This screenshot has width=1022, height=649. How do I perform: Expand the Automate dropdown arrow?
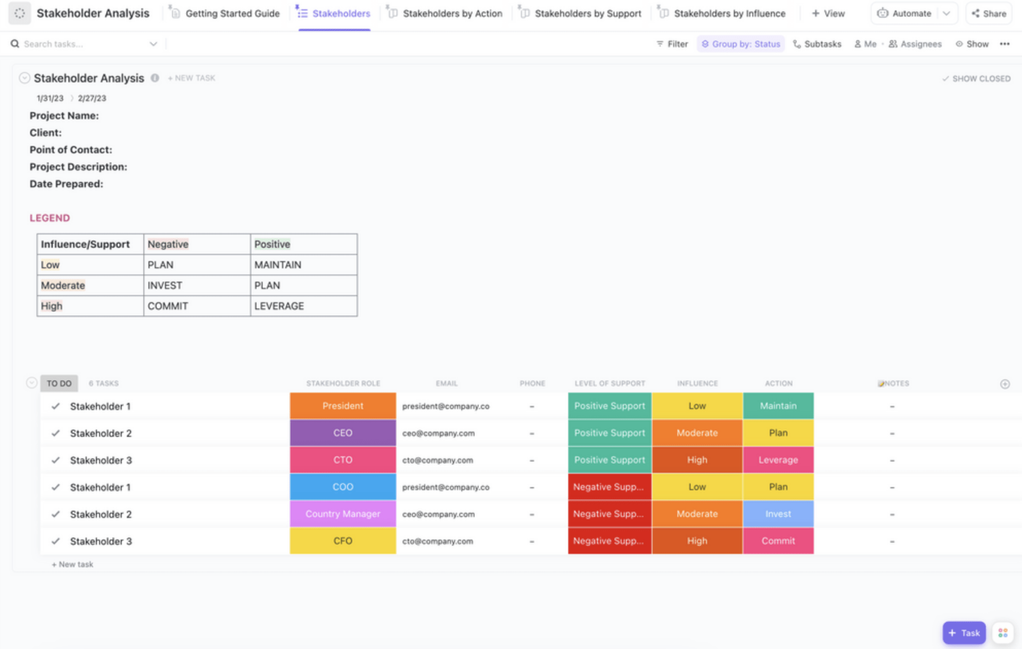point(947,14)
